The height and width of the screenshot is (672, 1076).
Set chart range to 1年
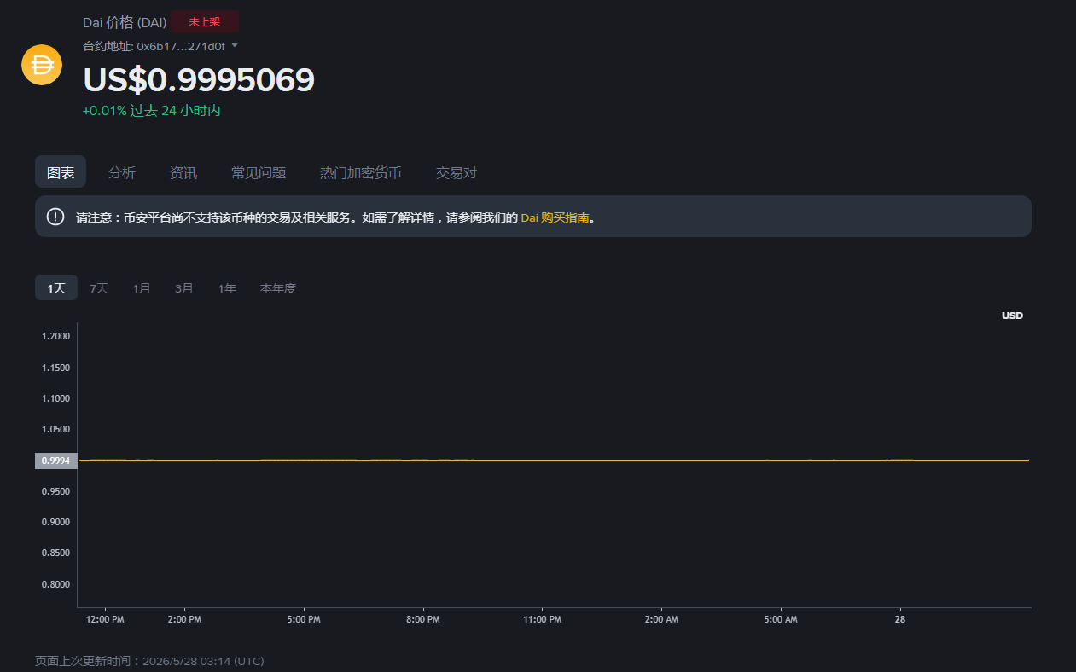coord(227,288)
